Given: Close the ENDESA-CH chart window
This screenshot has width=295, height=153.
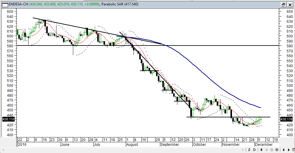Looking at the screenshot, I should (290, 5).
